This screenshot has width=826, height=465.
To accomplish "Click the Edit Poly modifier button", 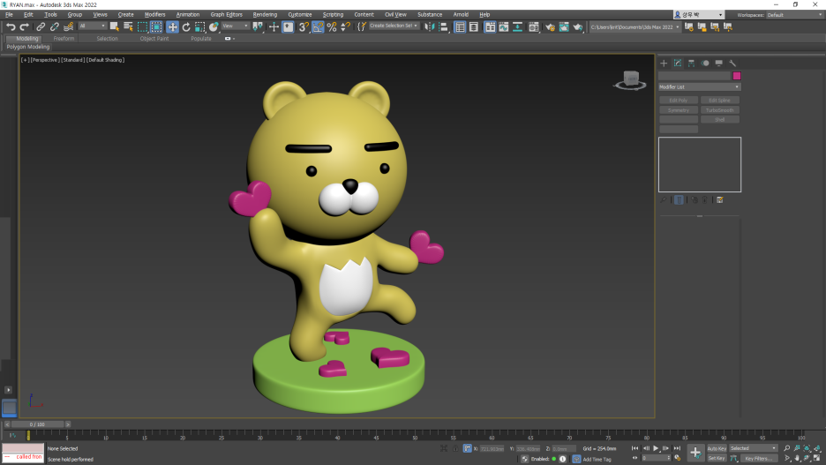I will [x=679, y=100].
